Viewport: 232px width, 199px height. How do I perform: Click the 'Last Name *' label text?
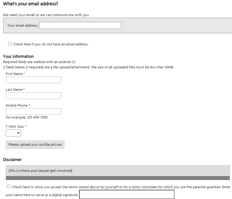(15, 90)
